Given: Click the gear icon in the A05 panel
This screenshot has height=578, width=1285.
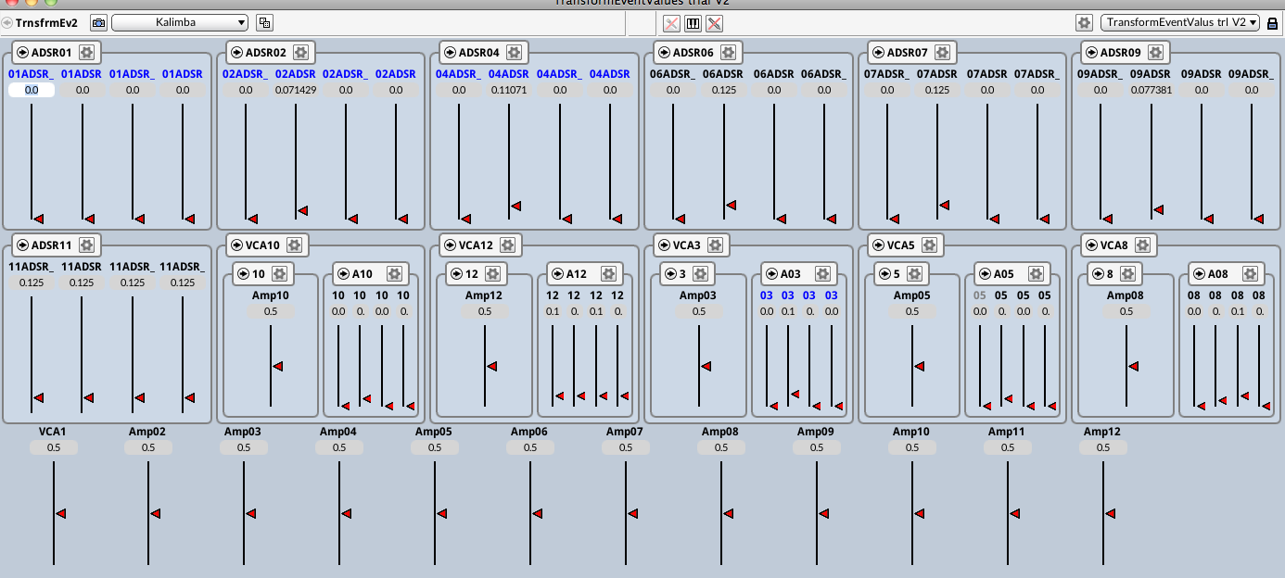Looking at the screenshot, I should pos(1036,274).
